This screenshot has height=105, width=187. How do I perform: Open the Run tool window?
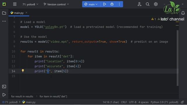pos(4,95)
